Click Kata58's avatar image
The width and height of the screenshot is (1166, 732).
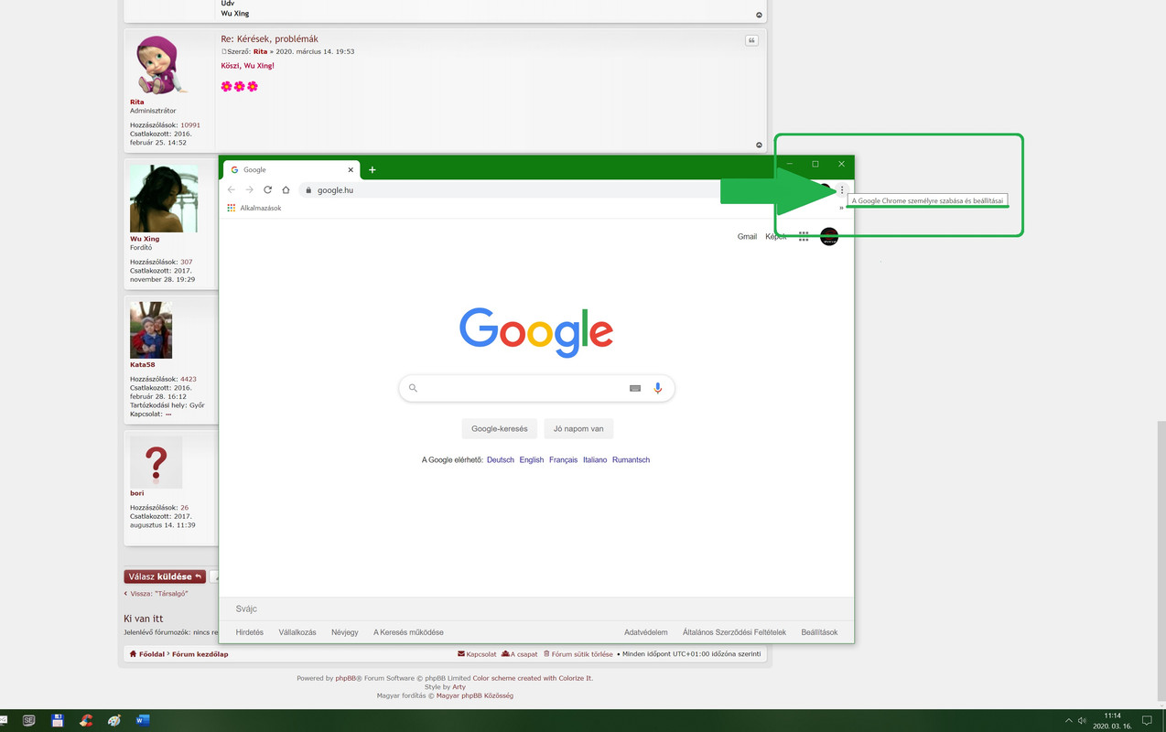[x=151, y=330]
